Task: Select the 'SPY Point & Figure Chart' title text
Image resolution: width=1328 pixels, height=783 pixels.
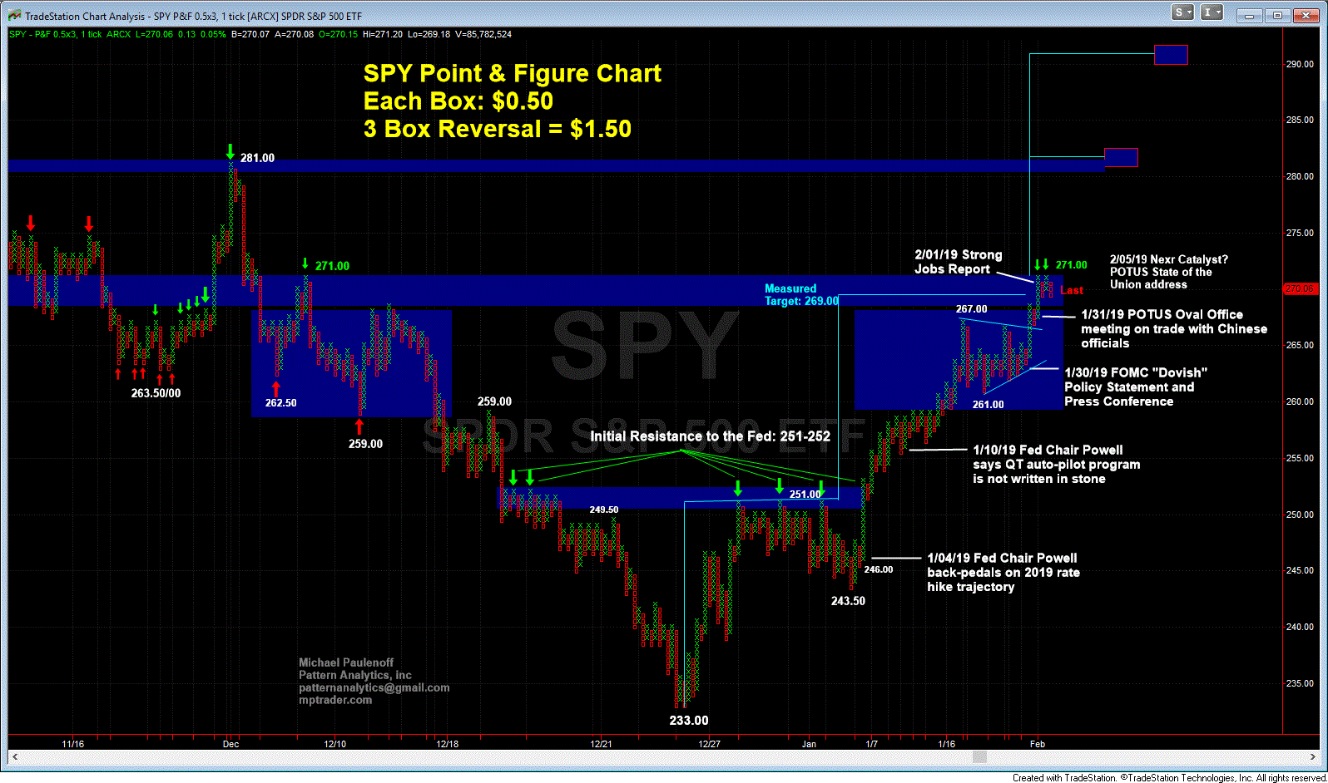Action: coord(513,73)
